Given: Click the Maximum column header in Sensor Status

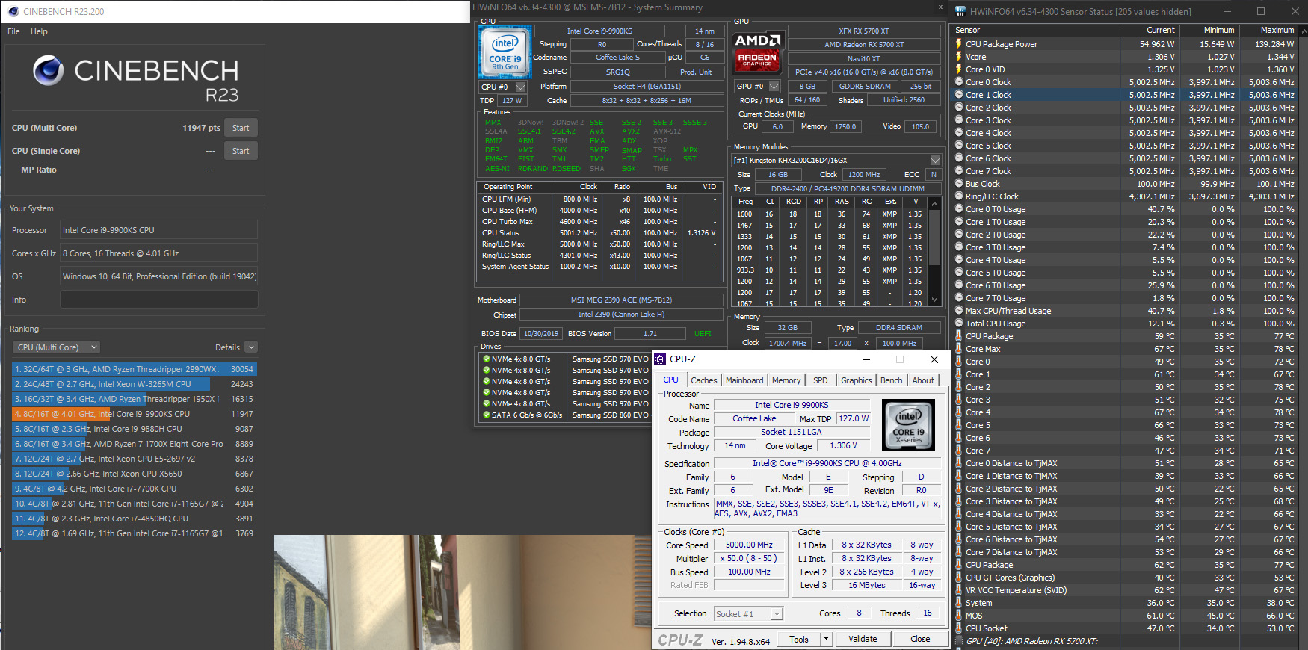Looking at the screenshot, I should tap(1269, 30).
